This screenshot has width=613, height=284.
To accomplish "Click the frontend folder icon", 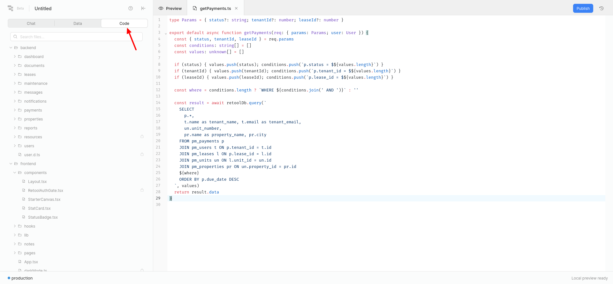I will [16, 164].
